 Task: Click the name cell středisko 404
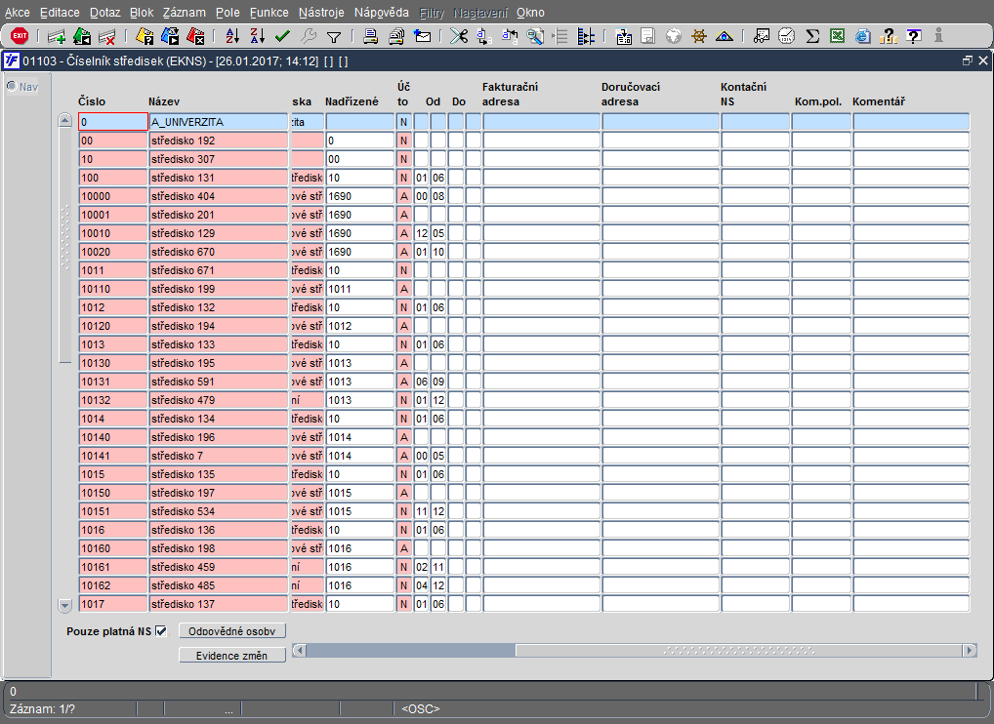[218, 196]
